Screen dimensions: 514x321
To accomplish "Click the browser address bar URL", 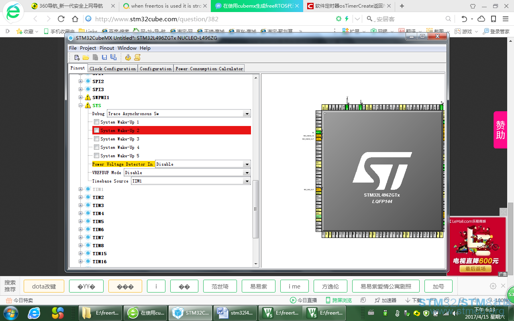I will (x=157, y=19).
